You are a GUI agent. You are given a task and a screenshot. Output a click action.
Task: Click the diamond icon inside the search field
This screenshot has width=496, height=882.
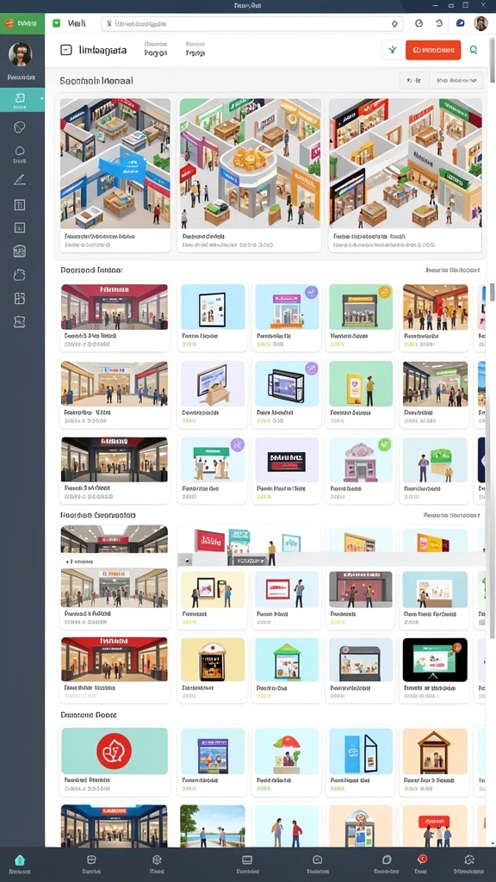tap(394, 23)
